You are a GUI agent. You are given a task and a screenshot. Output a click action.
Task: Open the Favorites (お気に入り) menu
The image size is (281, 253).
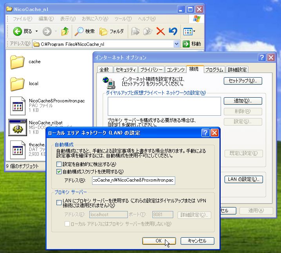pos(95,19)
